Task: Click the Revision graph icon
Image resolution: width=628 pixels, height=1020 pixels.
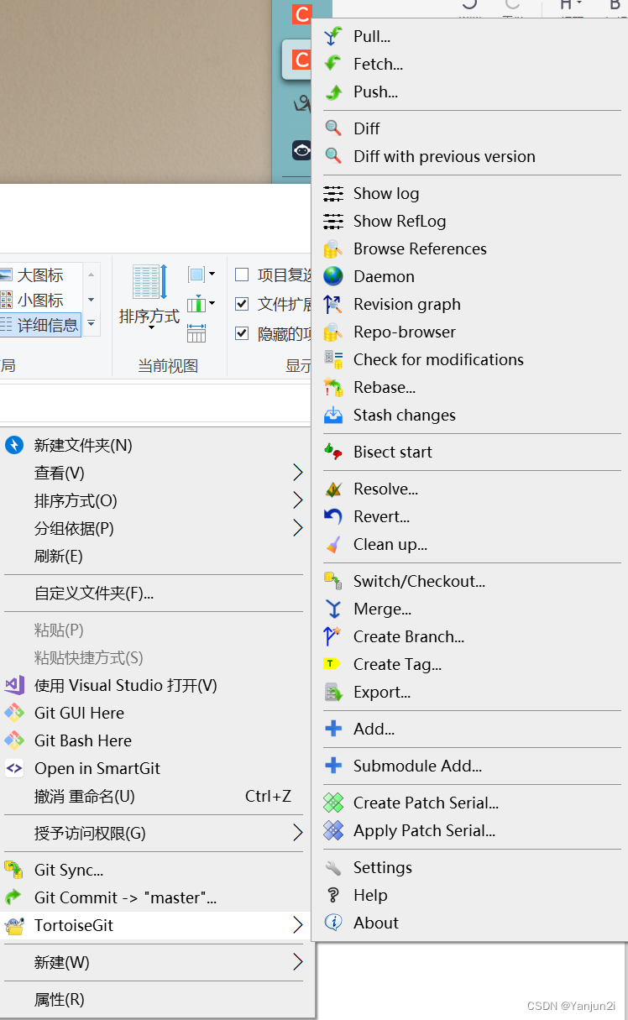Action: pyautogui.click(x=333, y=304)
